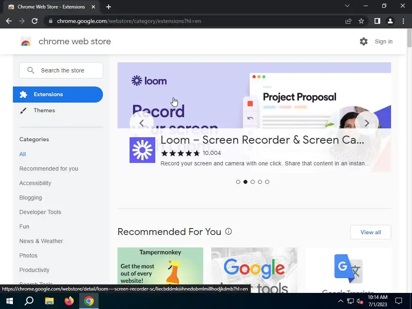Show the next carousel slide
The image size is (412, 309).
(367, 123)
